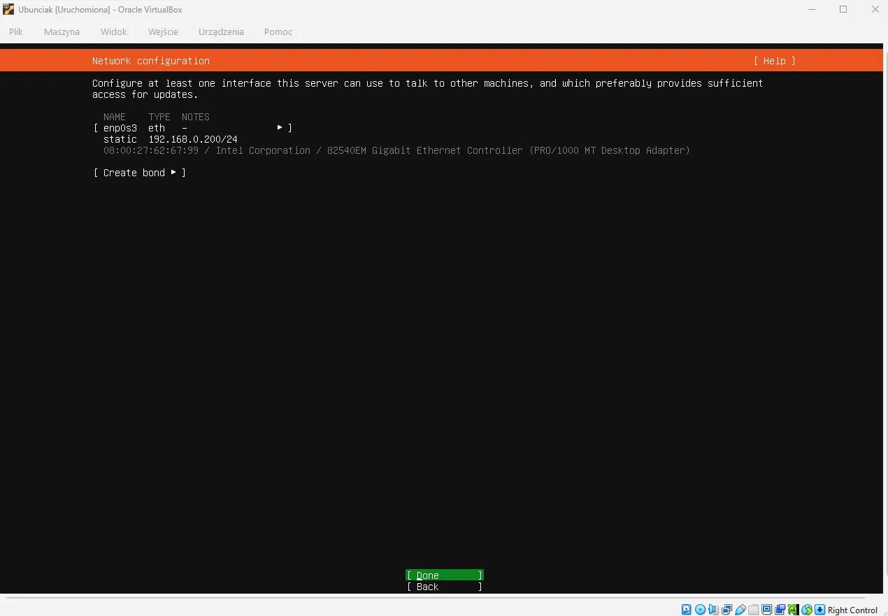Click the green processor status icon
The image size is (888, 616).
point(793,610)
